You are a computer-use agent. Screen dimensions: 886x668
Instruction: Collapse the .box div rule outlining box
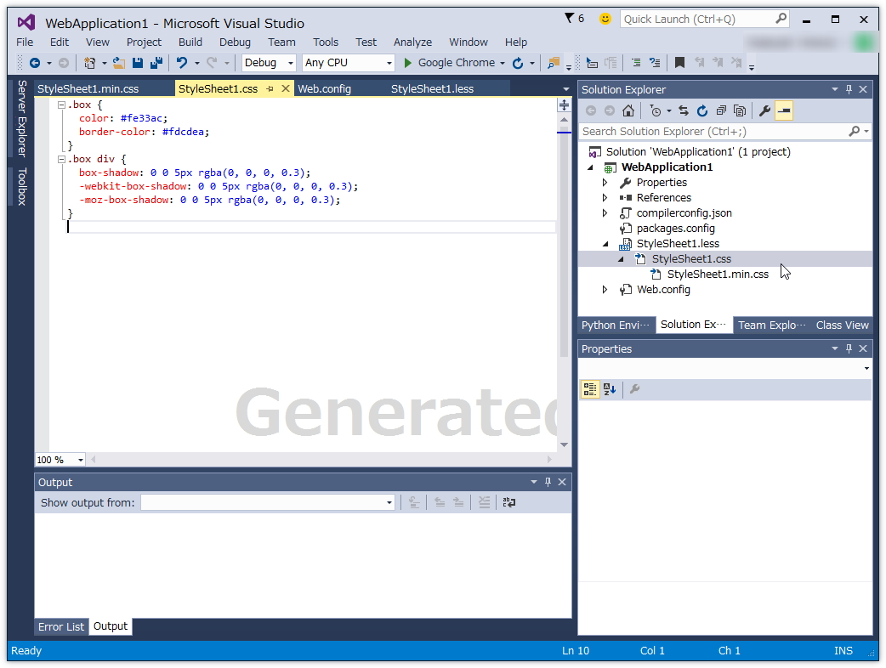coord(61,159)
